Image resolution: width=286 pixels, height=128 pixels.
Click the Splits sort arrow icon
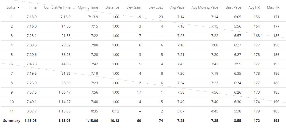coord(19,7)
